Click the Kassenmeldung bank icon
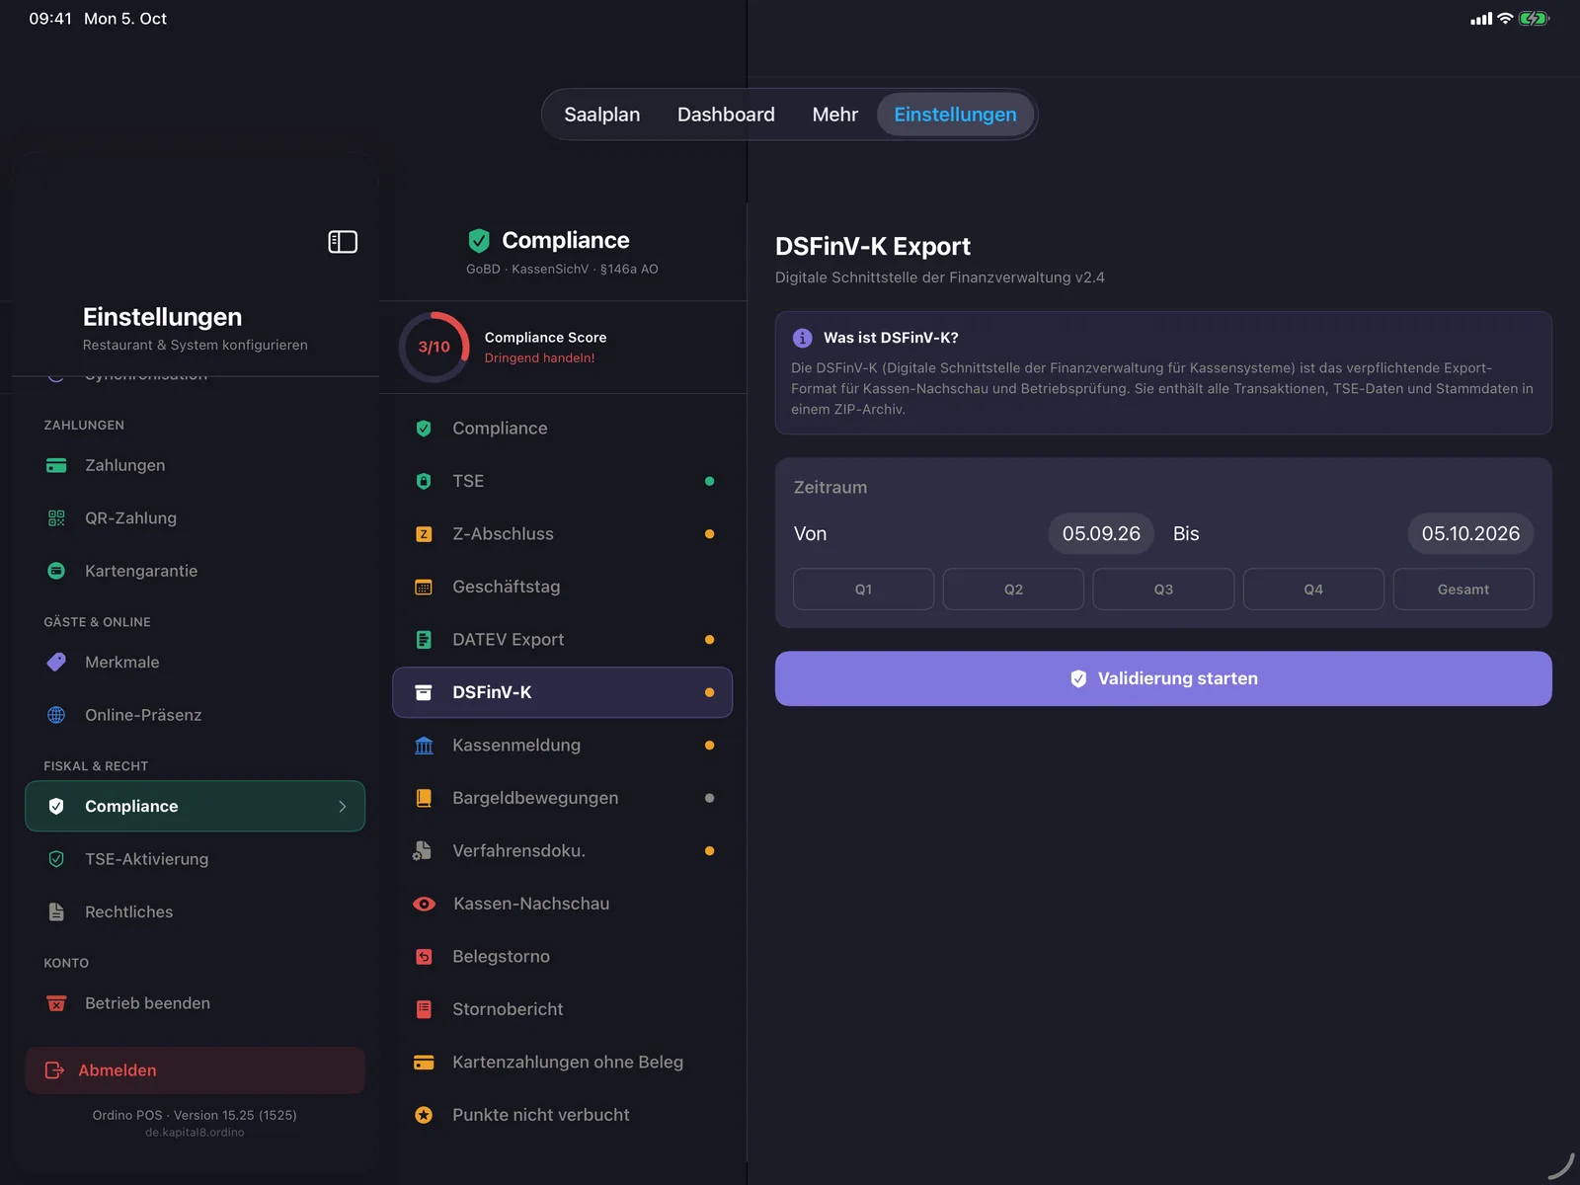The width and height of the screenshot is (1580, 1185). (x=424, y=746)
